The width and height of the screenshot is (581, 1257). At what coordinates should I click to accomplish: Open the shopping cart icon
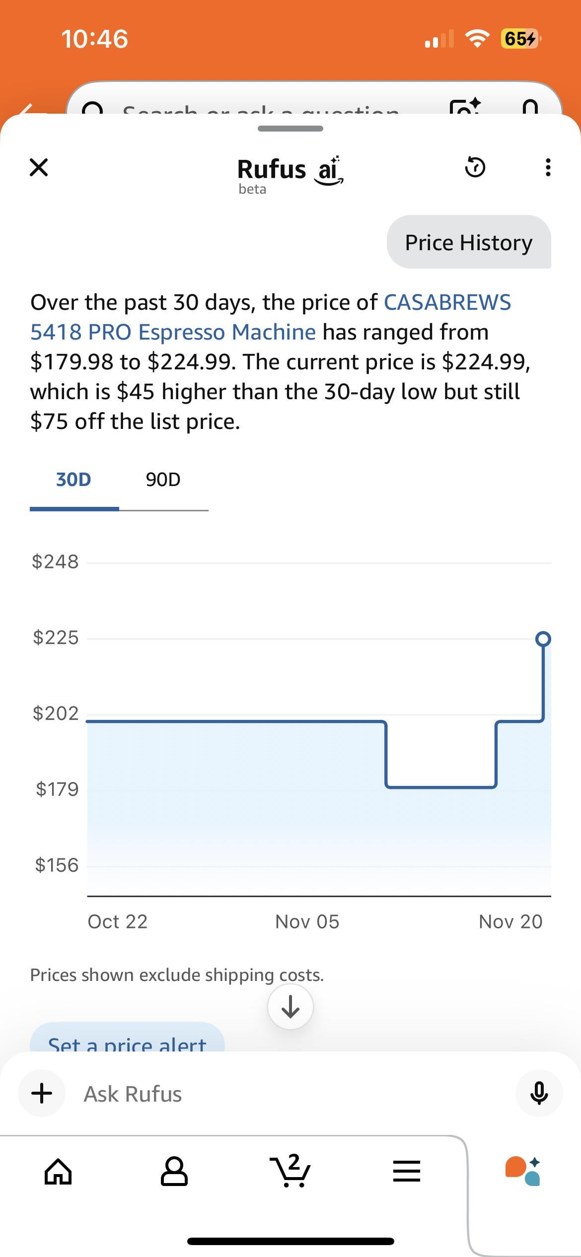290,1172
